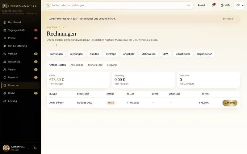Viewport: 247px width, 154px height.
Task: Click the Zahlung button for Anna Berger
Action: pyautogui.click(x=230, y=103)
